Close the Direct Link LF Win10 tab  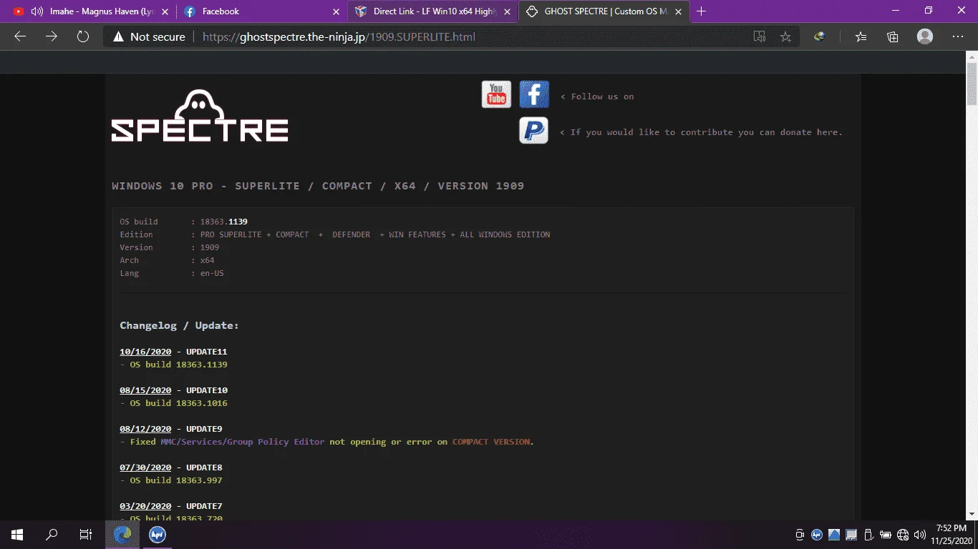508,11
